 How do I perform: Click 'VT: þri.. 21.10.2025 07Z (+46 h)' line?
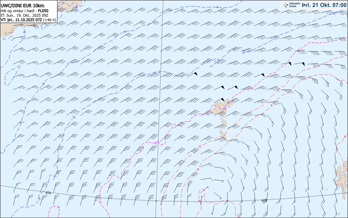coord(29,20)
